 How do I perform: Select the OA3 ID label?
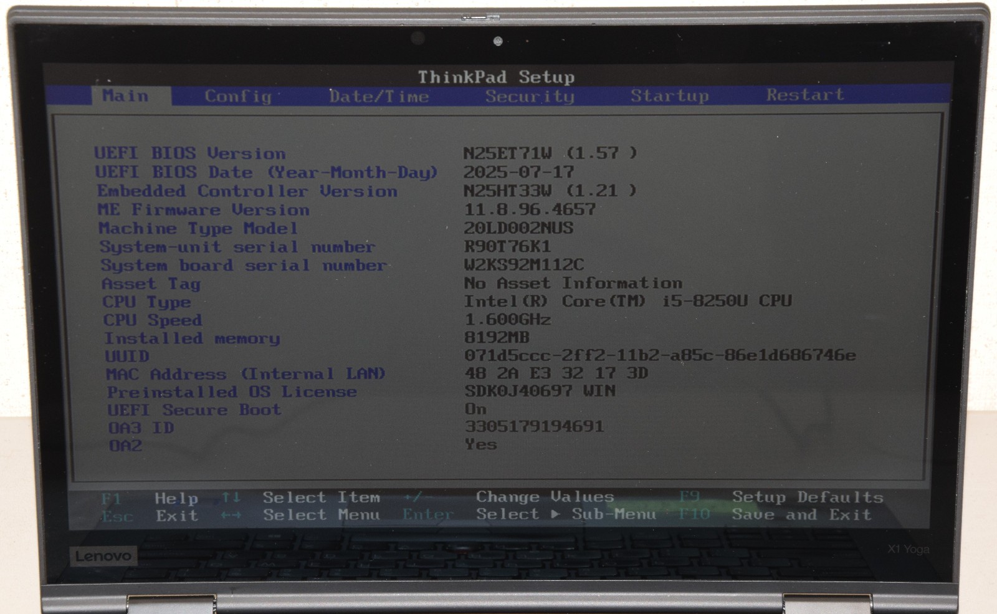tap(141, 428)
